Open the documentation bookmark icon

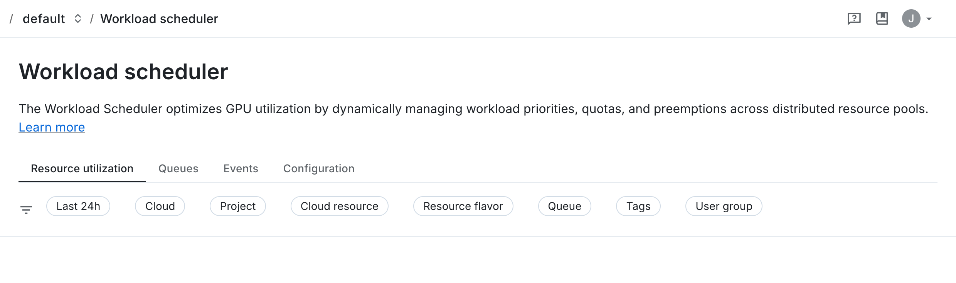[x=882, y=18]
